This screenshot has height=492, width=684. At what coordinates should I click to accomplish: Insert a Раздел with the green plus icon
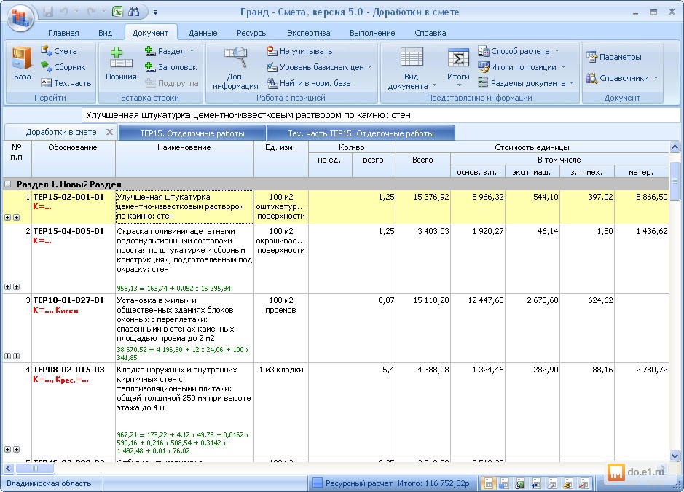tap(165, 51)
